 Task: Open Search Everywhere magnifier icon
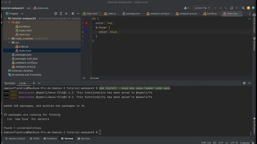click(243, 8)
